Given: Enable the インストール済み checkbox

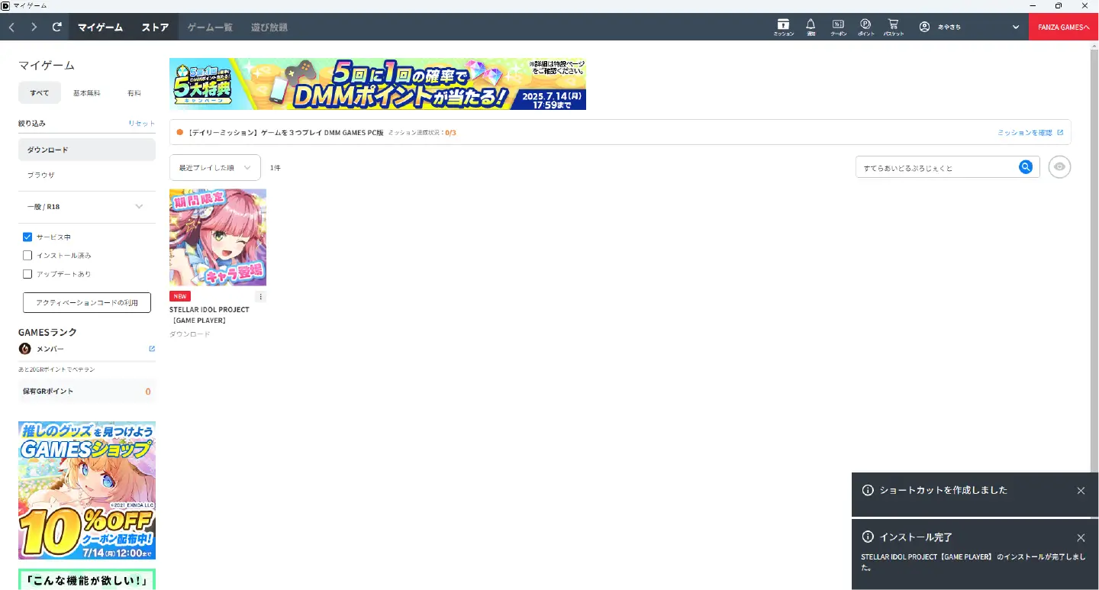Looking at the screenshot, I should [27, 256].
